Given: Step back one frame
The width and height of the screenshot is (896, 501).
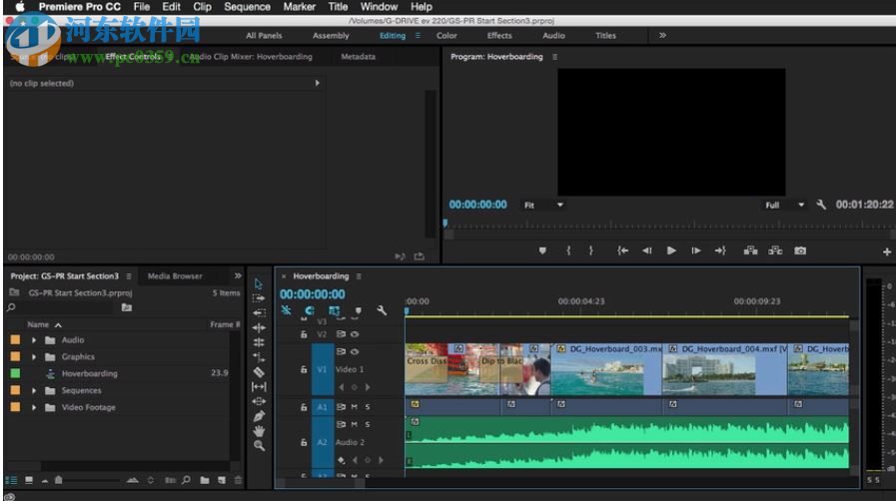Looking at the screenshot, I should [647, 250].
